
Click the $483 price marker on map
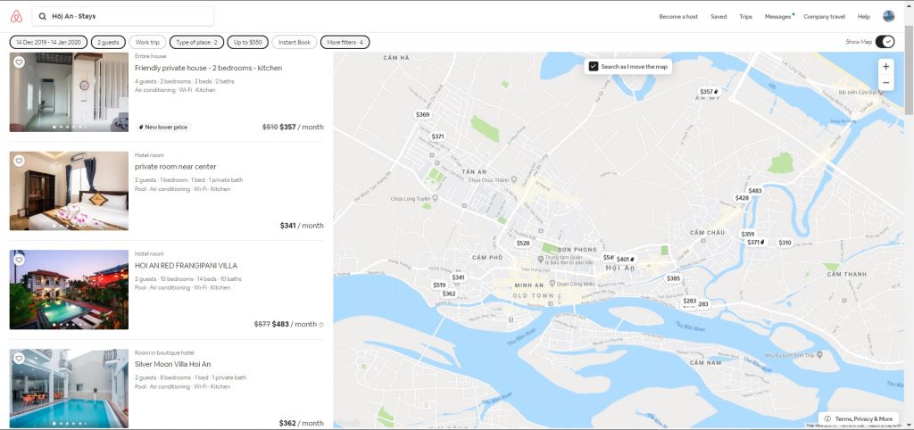click(754, 190)
